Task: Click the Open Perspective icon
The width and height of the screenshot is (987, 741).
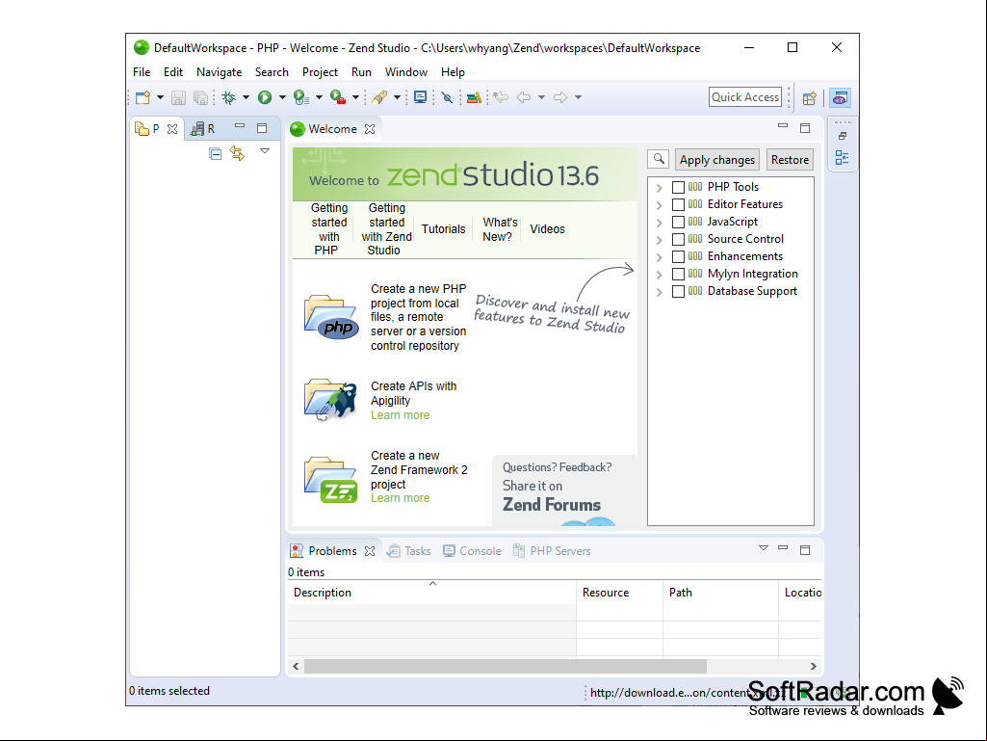Action: click(x=810, y=98)
